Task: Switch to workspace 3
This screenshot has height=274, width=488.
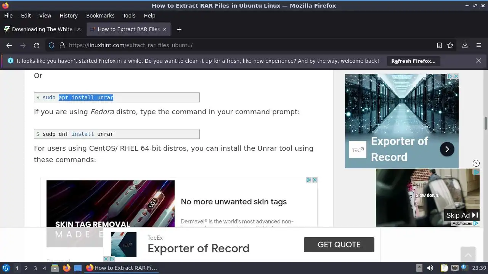Action: 35,268
